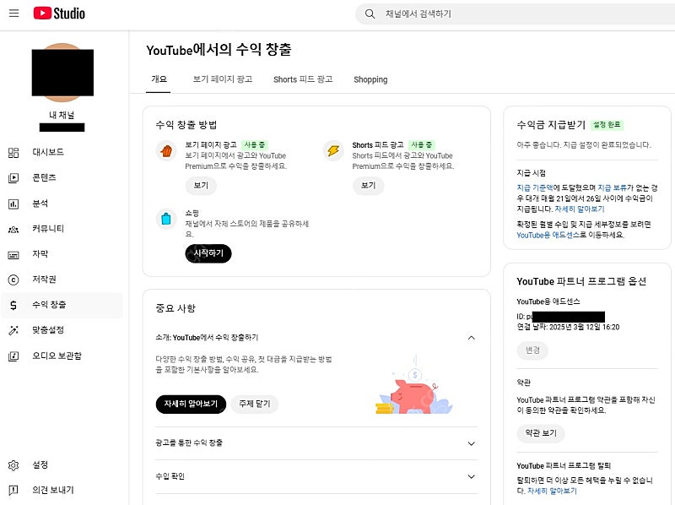This screenshot has width=675, height=505.
Task: Click the 내 채널 label
Action: tap(62, 115)
